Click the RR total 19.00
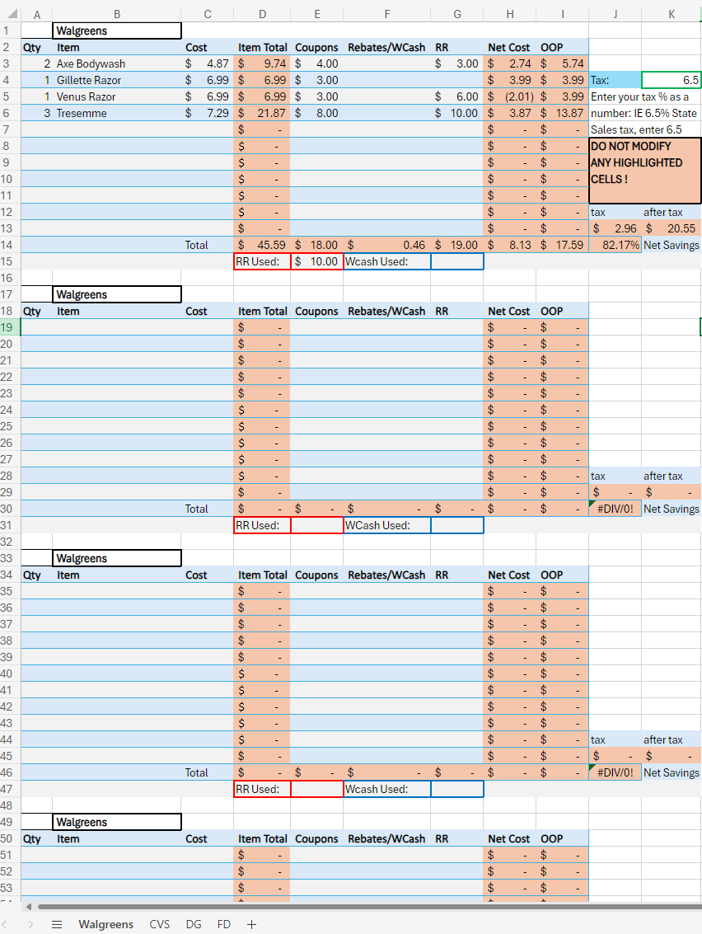This screenshot has width=702, height=934. tap(456, 245)
